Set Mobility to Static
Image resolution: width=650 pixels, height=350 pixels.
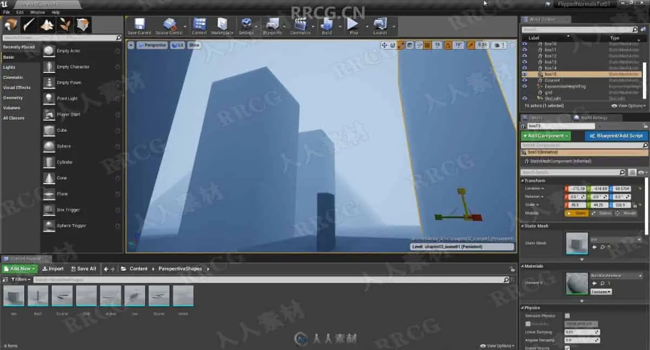pos(577,213)
